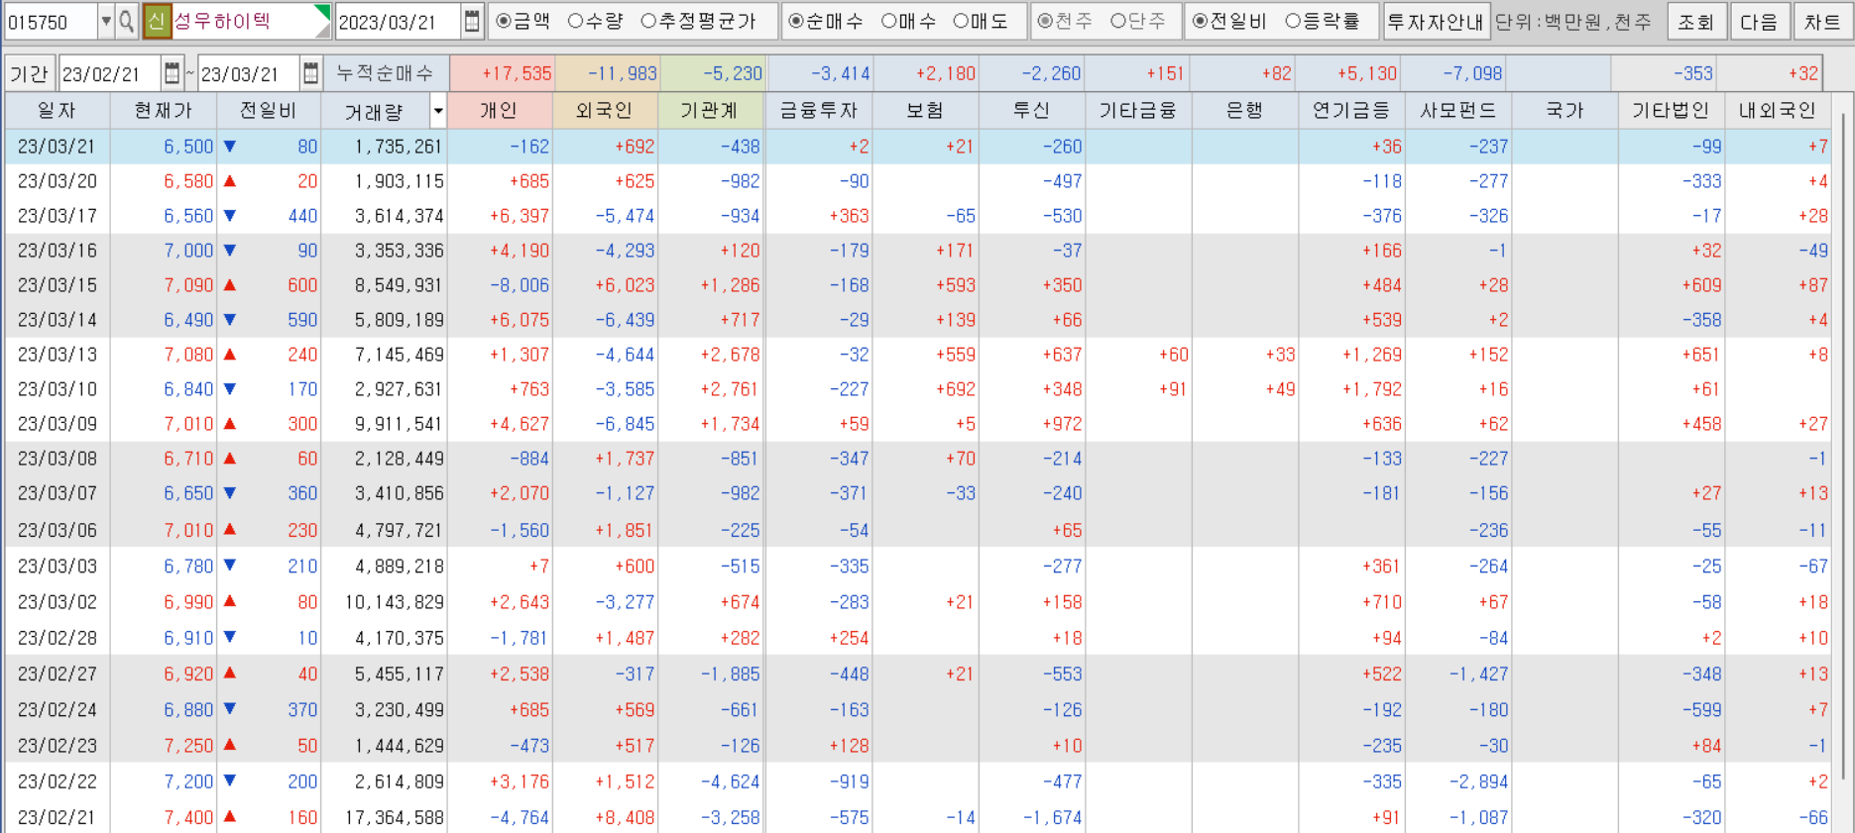
Task: Click the 현재가 column header
Action: tap(164, 111)
